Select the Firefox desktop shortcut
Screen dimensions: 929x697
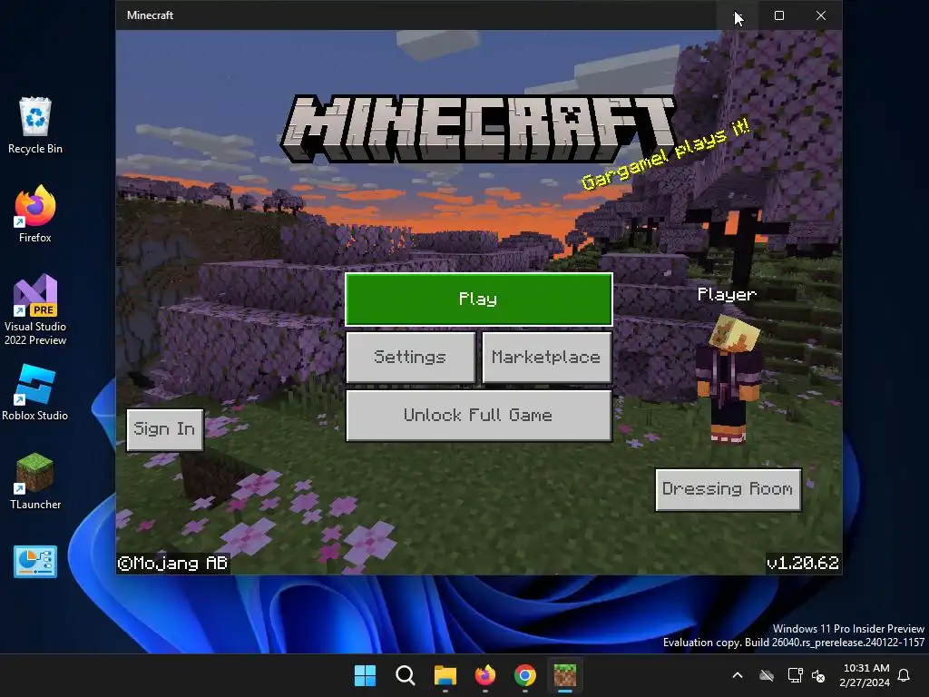[35, 214]
